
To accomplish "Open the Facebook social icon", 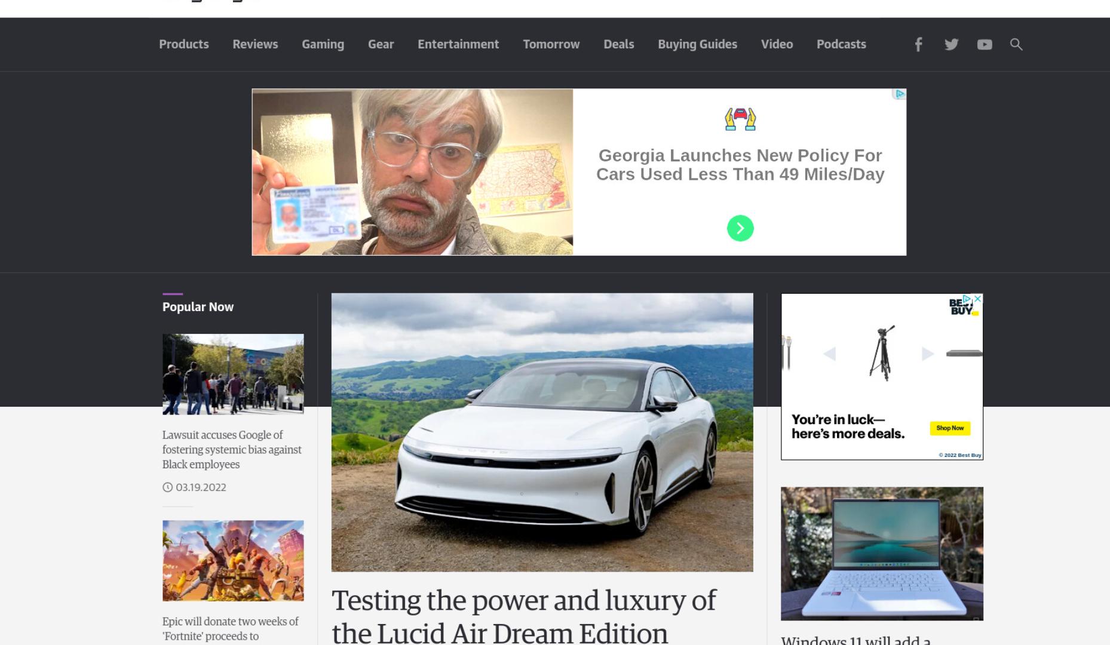I will coord(918,44).
